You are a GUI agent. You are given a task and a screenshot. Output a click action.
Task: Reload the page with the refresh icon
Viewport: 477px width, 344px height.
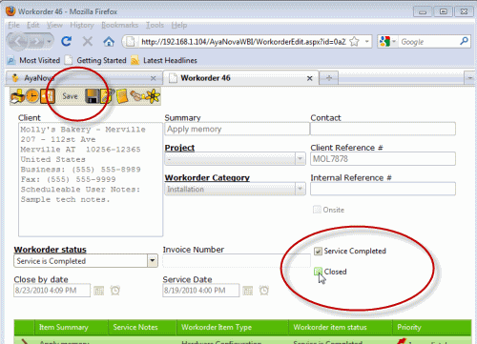click(67, 41)
